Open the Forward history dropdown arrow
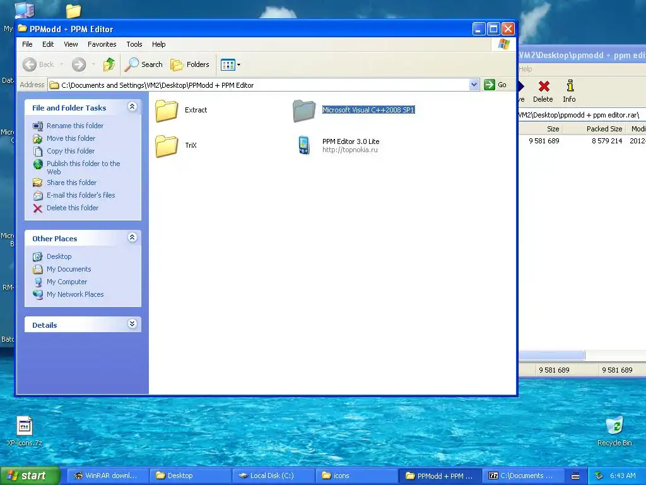Screen dimensions: 646x485 tap(93, 64)
